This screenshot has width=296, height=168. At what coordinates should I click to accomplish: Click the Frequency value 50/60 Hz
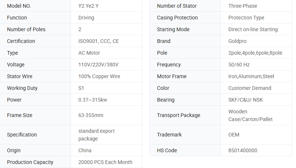click(x=239, y=65)
